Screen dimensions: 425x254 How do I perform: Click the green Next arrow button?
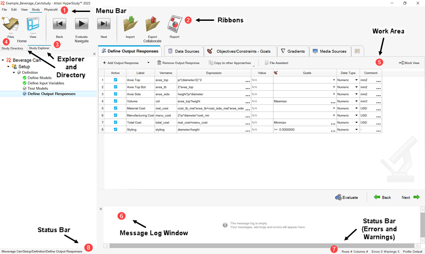(x=411, y=197)
